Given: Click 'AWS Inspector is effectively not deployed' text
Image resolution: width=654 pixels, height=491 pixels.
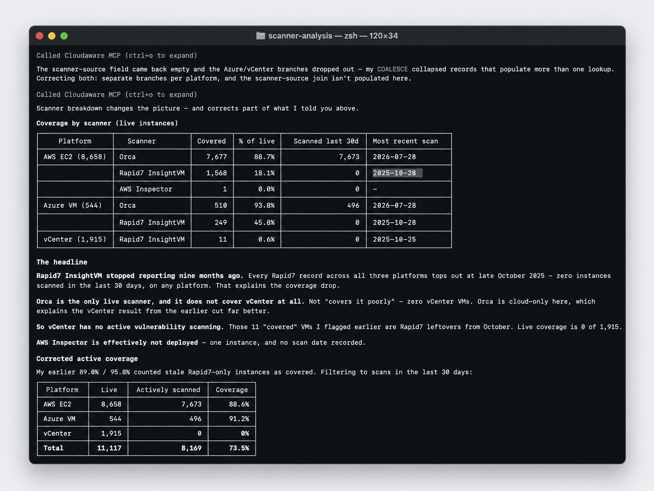Looking at the screenshot, I should (117, 343).
